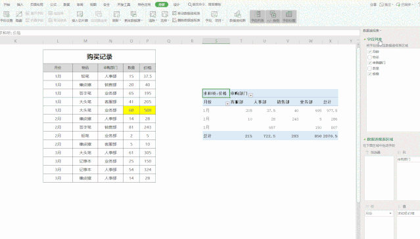This screenshot has height=239, width=420.
Task: Open the 申购部门 column filter dropdown
Action: [250, 95]
